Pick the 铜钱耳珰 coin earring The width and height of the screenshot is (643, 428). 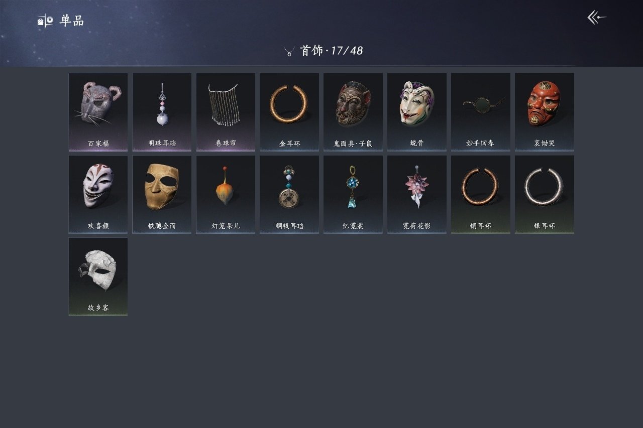tap(289, 194)
